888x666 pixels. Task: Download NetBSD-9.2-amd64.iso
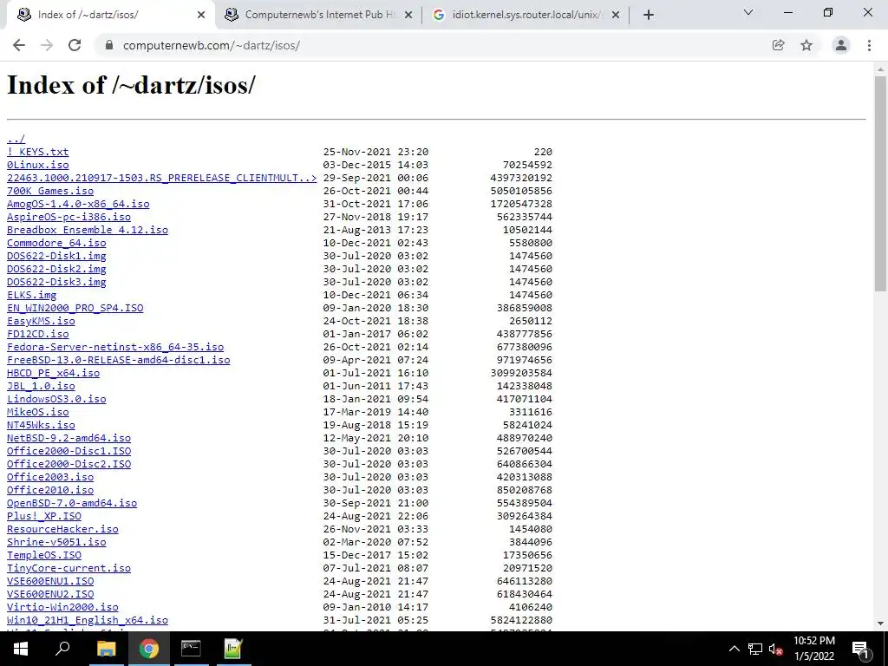click(69, 438)
